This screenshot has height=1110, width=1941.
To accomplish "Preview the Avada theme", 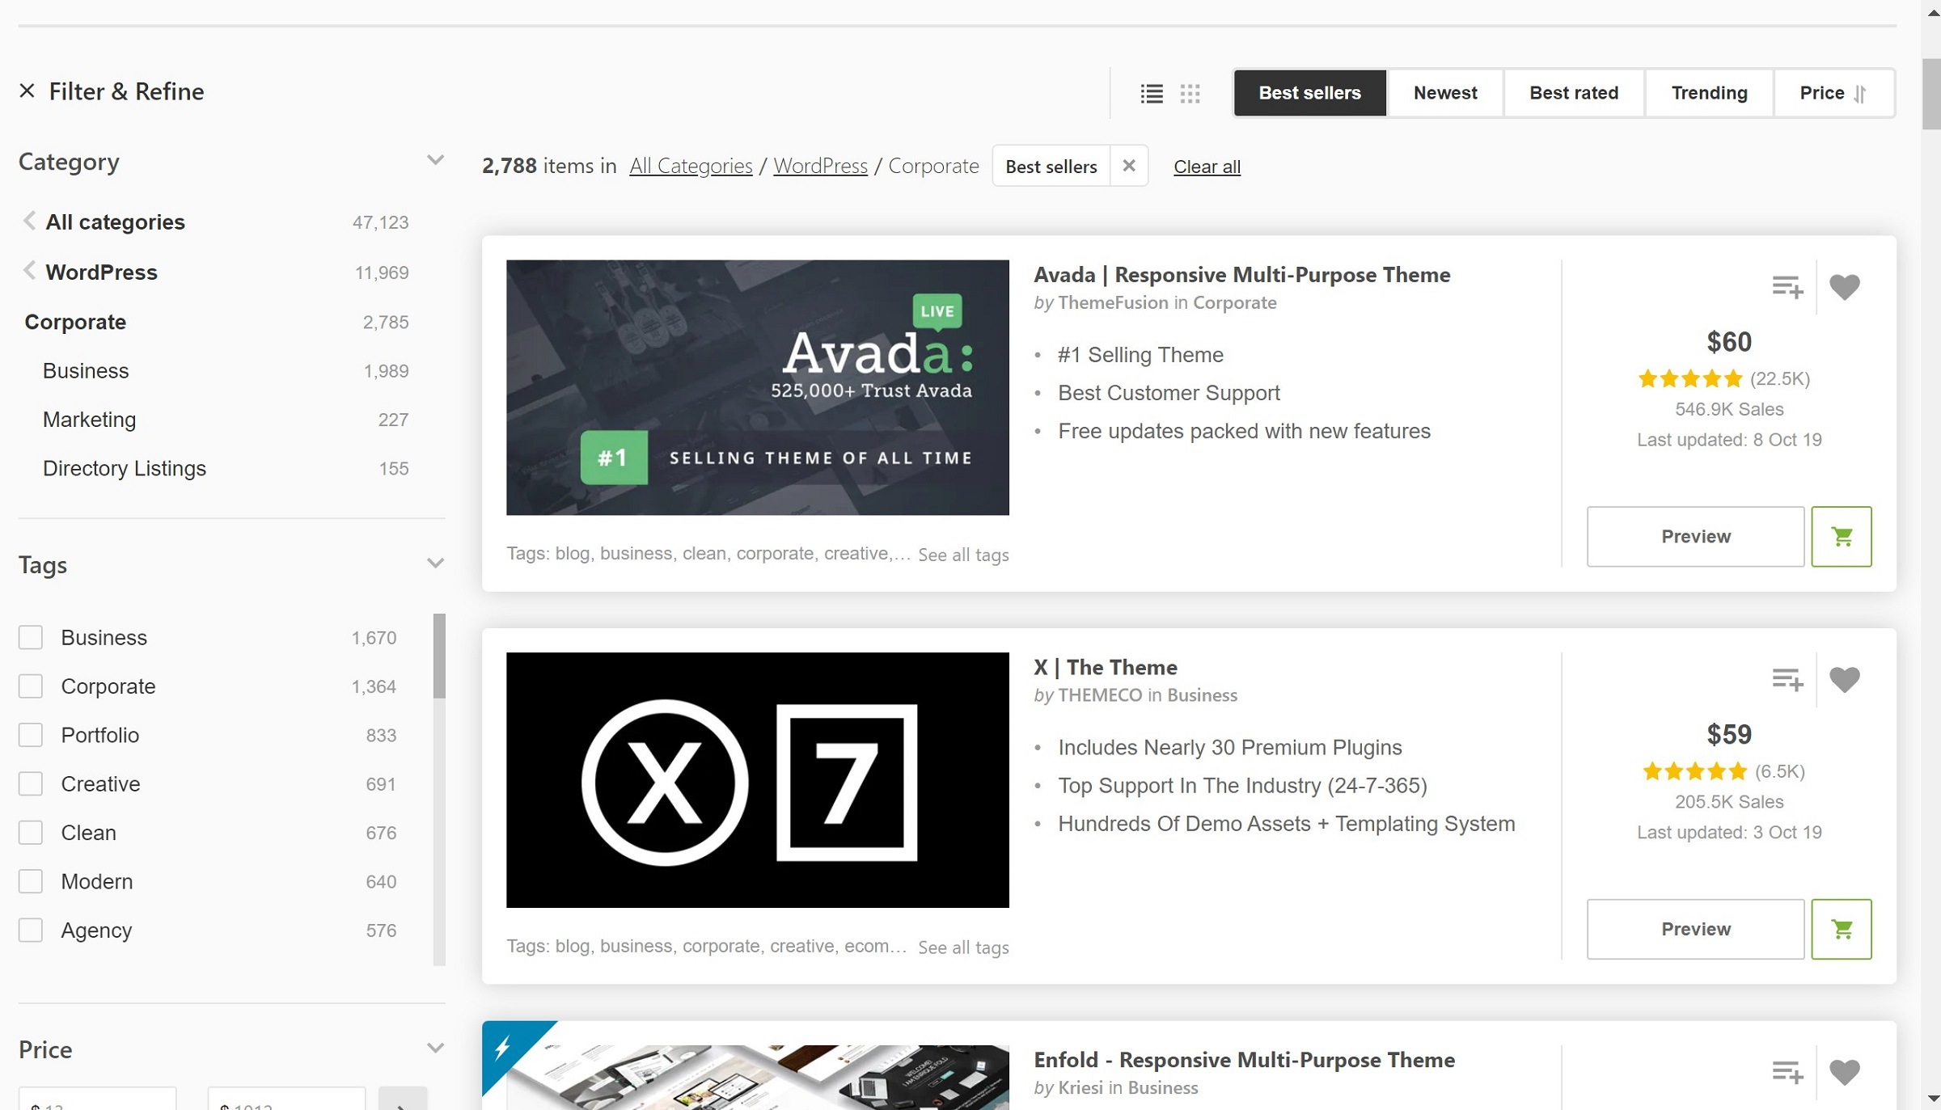I will coord(1695,536).
